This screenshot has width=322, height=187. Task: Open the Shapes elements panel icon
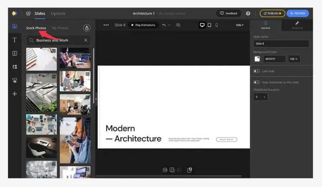click(15, 67)
